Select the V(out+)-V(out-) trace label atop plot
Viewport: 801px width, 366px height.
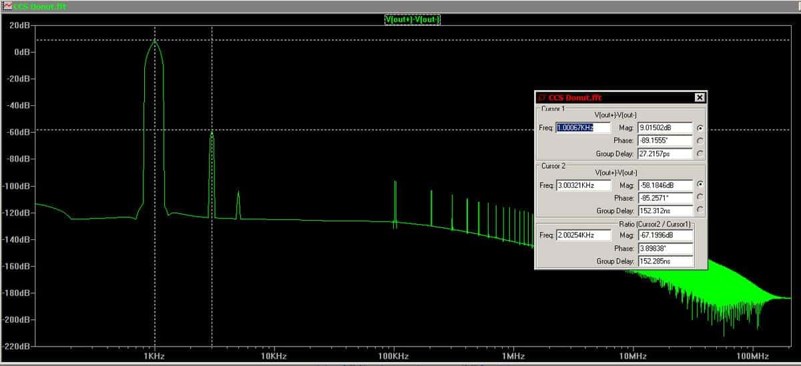point(412,19)
